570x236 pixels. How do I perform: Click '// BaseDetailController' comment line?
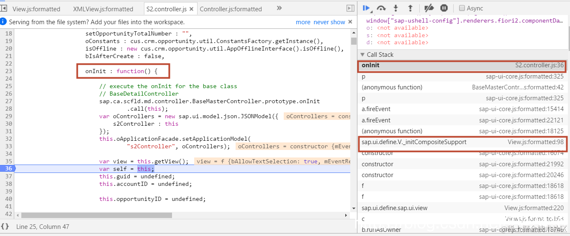[139, 94]
